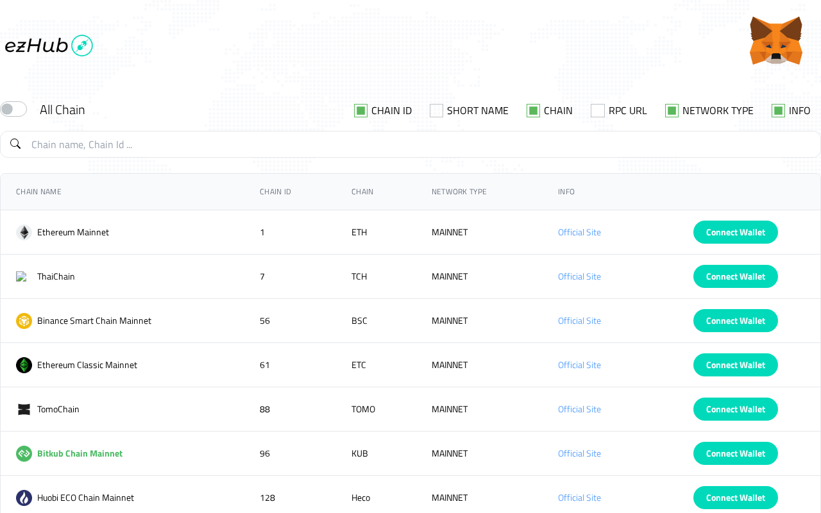Screen dimensions: 821x513
Task: Open Official Site link for Huobi ECO Chain
Action: pos(579,498)
